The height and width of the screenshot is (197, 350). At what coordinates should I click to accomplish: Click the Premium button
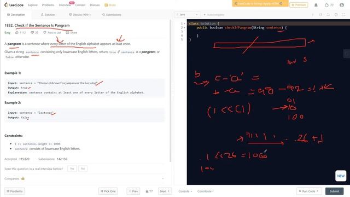299,5
